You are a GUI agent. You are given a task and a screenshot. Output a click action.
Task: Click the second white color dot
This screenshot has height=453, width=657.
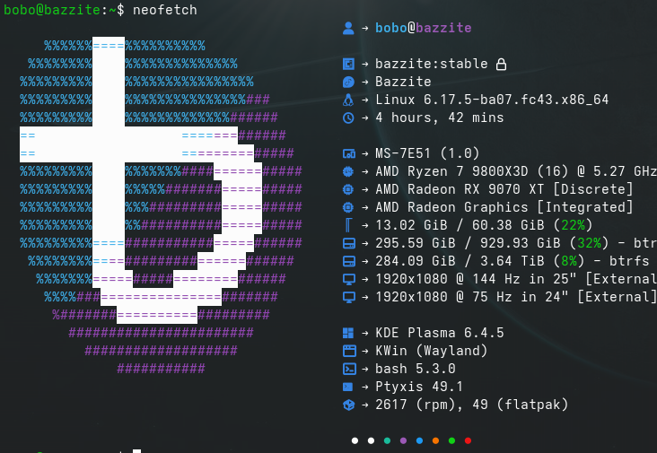click(x=371, y=440)
